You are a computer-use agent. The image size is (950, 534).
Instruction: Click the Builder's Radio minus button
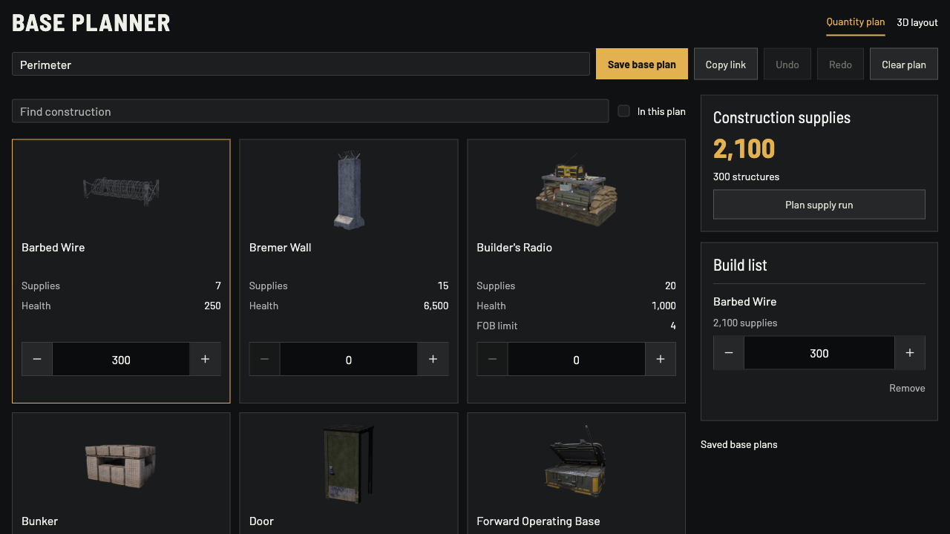click(492, 360)
